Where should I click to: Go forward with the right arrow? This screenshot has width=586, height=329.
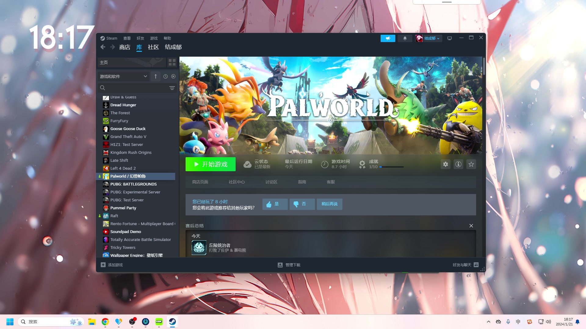[x=113, y=47]
